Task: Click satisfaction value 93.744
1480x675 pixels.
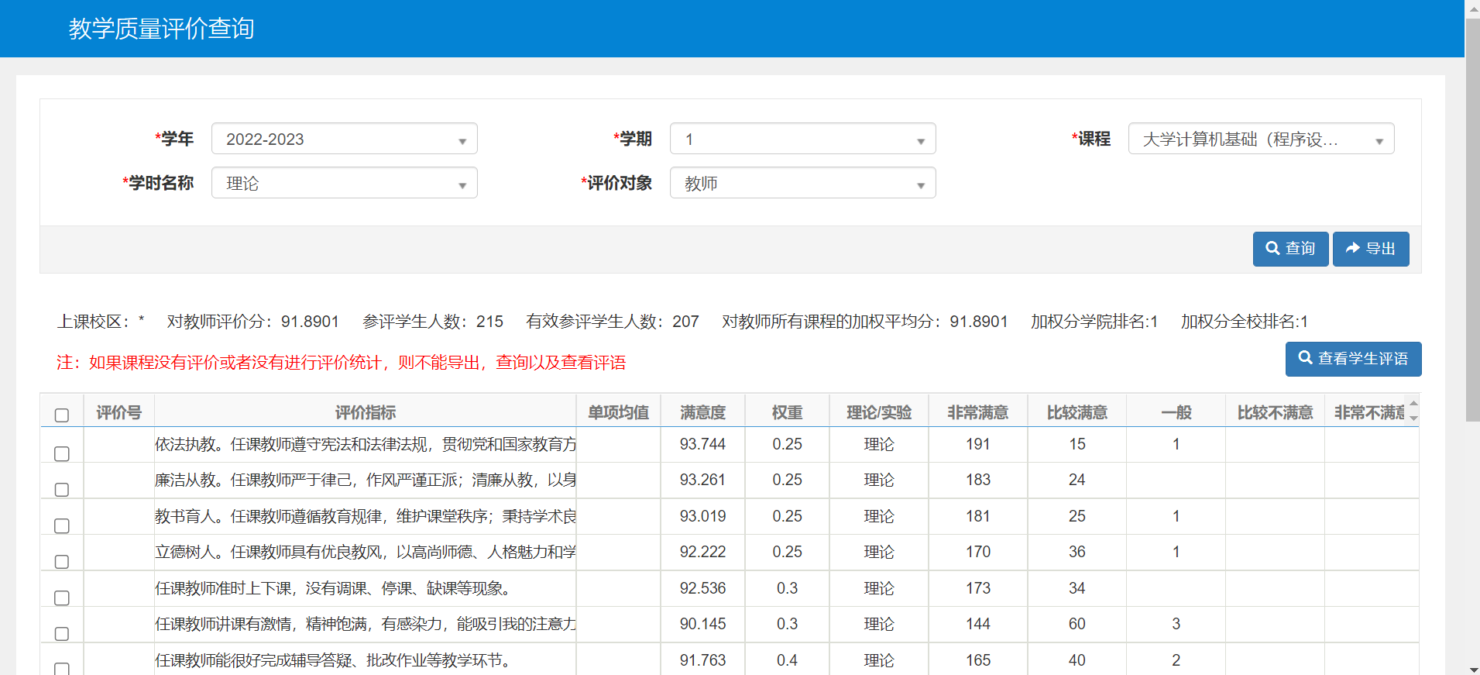Action: pyautogui.click(x=702, y=444)
